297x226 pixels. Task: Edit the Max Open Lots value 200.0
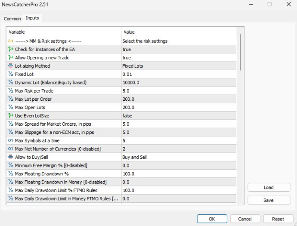(x=179, y=107)
